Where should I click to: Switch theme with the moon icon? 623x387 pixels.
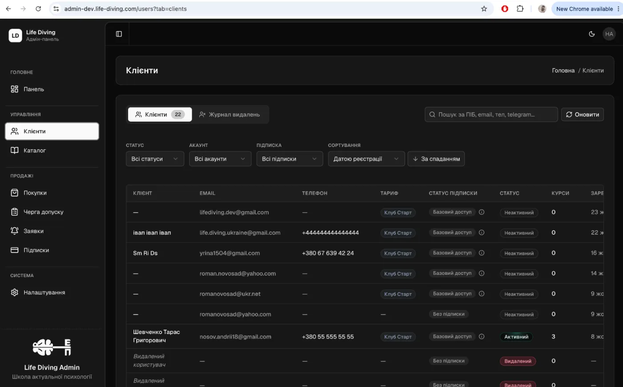coord(592,34)
